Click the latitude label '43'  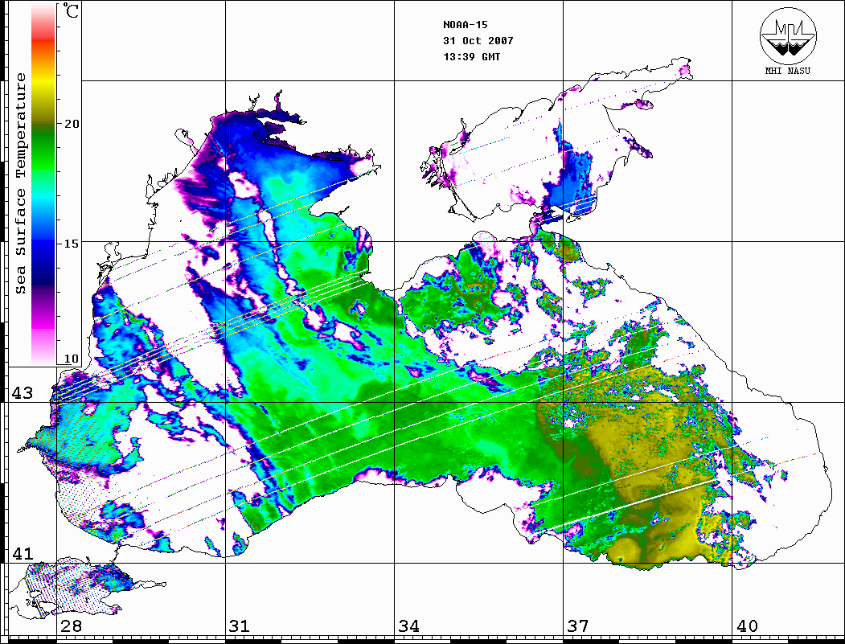[x=22, y=393]
